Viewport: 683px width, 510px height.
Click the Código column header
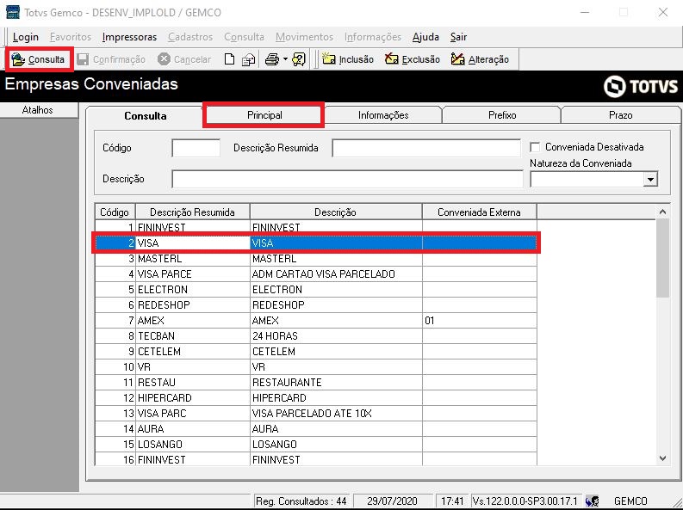click(115, 212)
